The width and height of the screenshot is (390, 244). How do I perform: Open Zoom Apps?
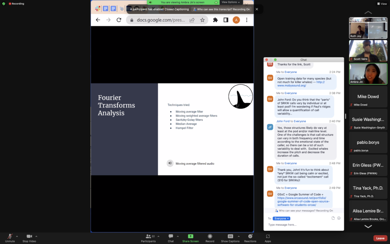point(268,238)
